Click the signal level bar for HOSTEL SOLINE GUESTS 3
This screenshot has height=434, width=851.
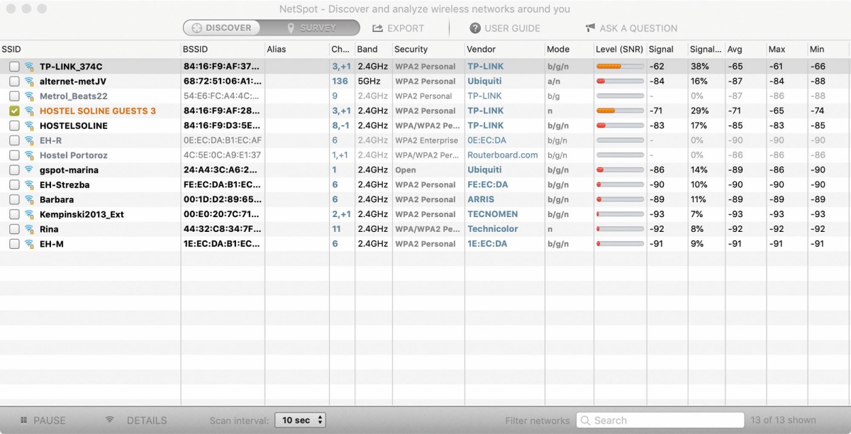point(620,111)
